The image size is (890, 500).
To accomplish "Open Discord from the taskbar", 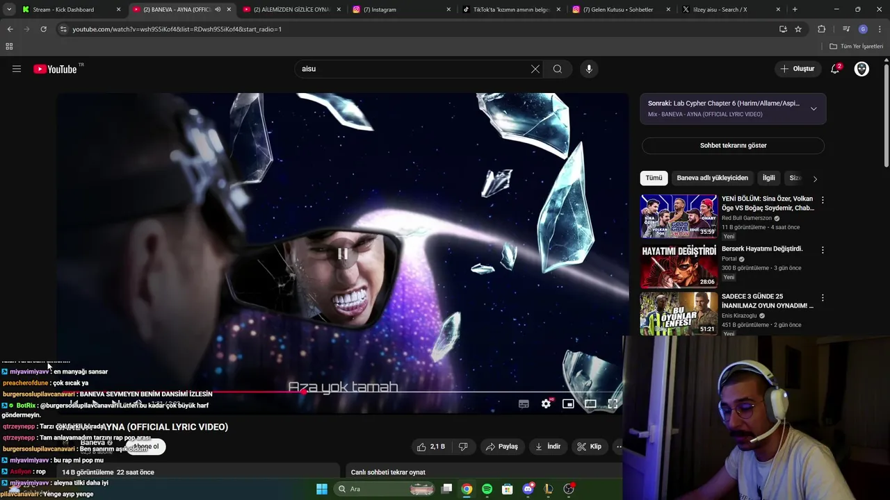I will point(528,489).
